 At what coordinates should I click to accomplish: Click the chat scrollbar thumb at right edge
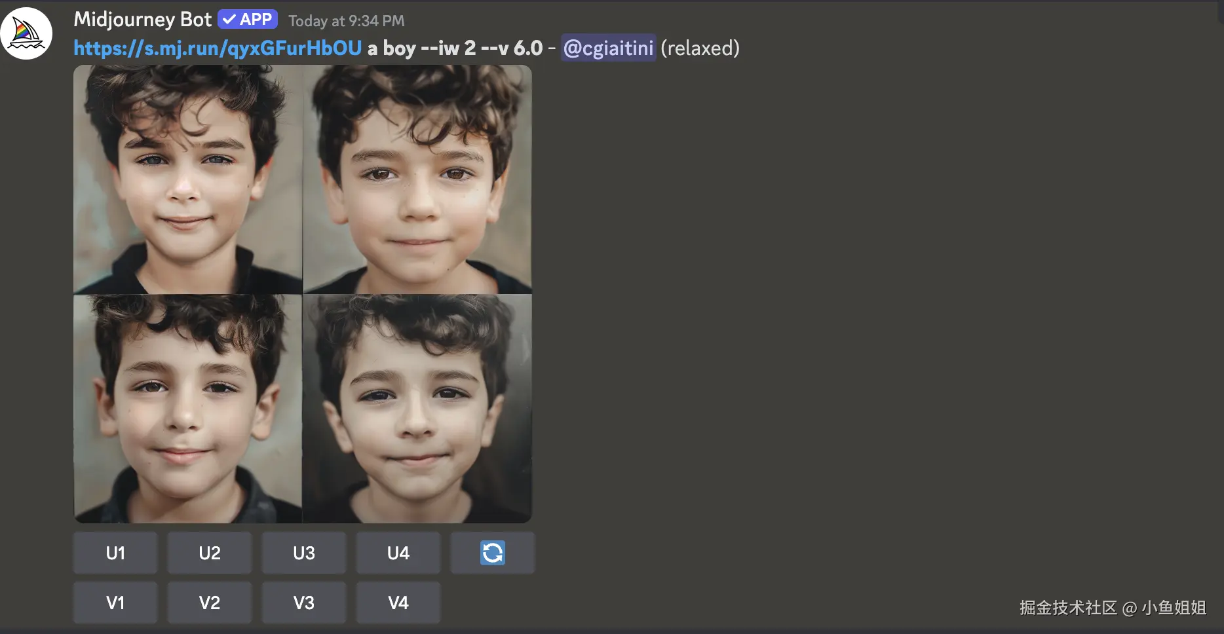(1220, 13)
